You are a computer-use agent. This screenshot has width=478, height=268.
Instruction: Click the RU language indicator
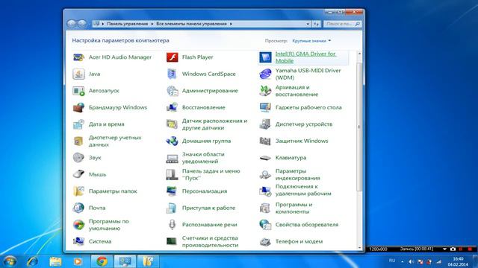pyautogui.click(x=392, y=261)
